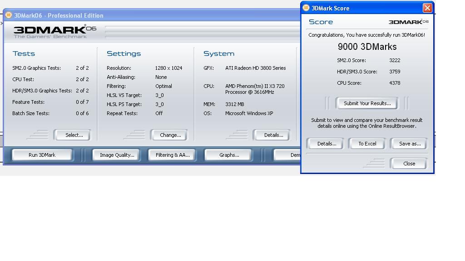Click the System section heading
Screen dimensions: 465x261
click(219, 53)
